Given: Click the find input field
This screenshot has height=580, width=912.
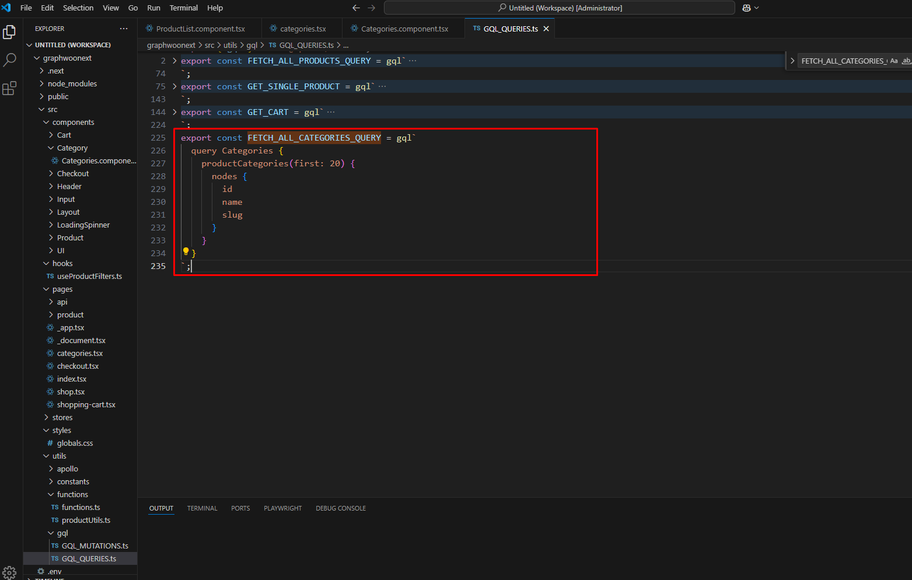Looking at the screenshot, I should point(843,61).
